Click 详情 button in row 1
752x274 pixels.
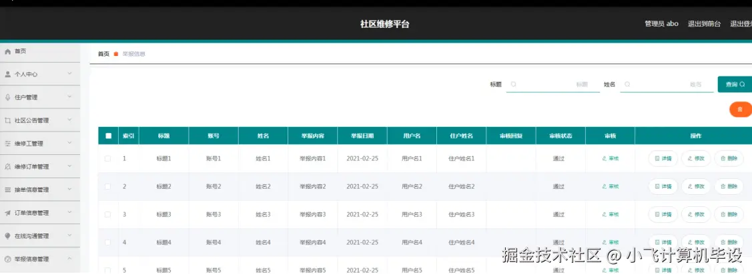(663, 159)
